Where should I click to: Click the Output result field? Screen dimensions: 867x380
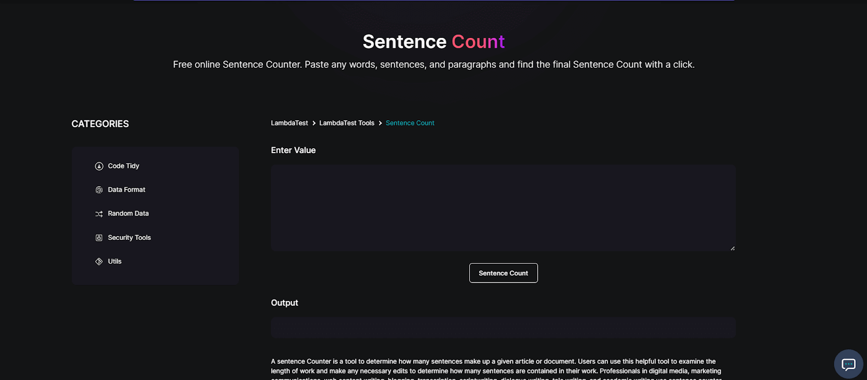tap(503, 327)
